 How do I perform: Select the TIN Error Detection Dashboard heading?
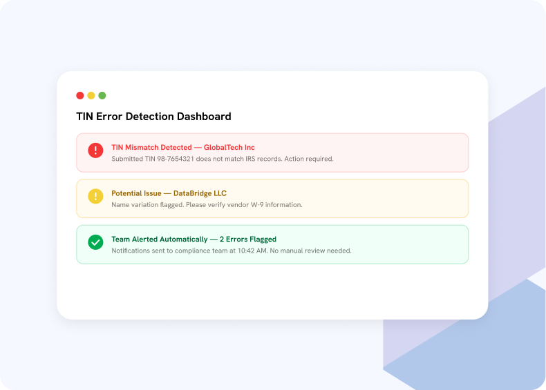click(153, 116)
